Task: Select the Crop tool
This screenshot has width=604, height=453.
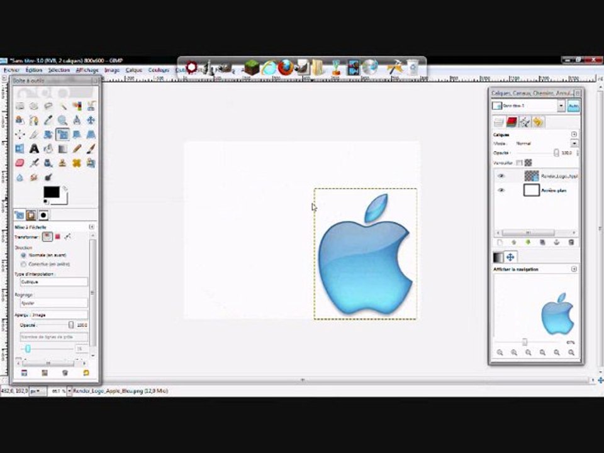Action: (34, 135)
